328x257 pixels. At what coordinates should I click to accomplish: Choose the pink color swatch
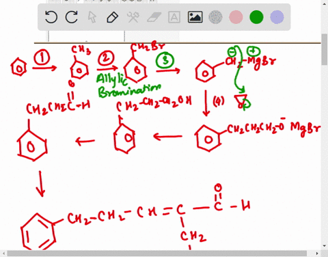coord(236,17)
